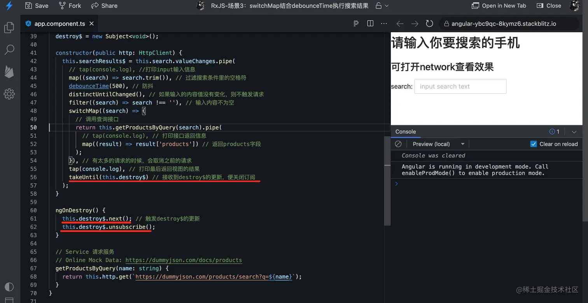
Task: Open the project files explorer
Action: coord(9,28)
